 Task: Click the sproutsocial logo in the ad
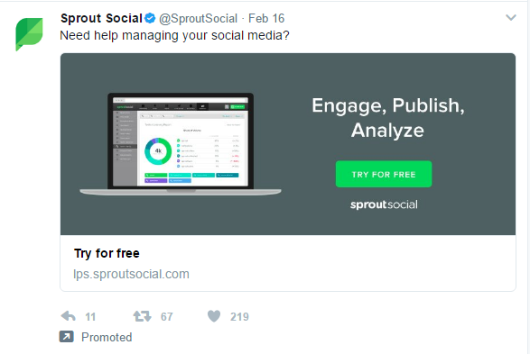[384, 204]
